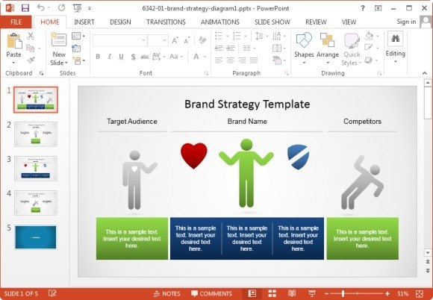Open the Line Spacing dropdown

(x=261, y=36)
